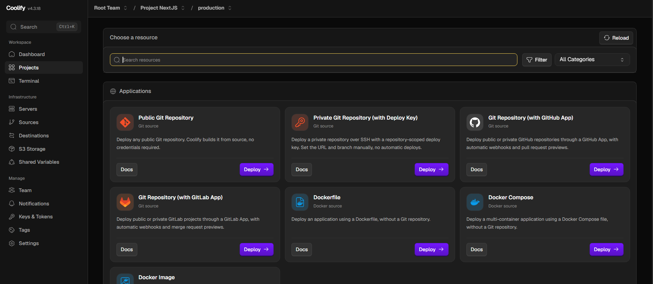Go to Projects in sidebar
653x284 pixels.
coord(44,68)
